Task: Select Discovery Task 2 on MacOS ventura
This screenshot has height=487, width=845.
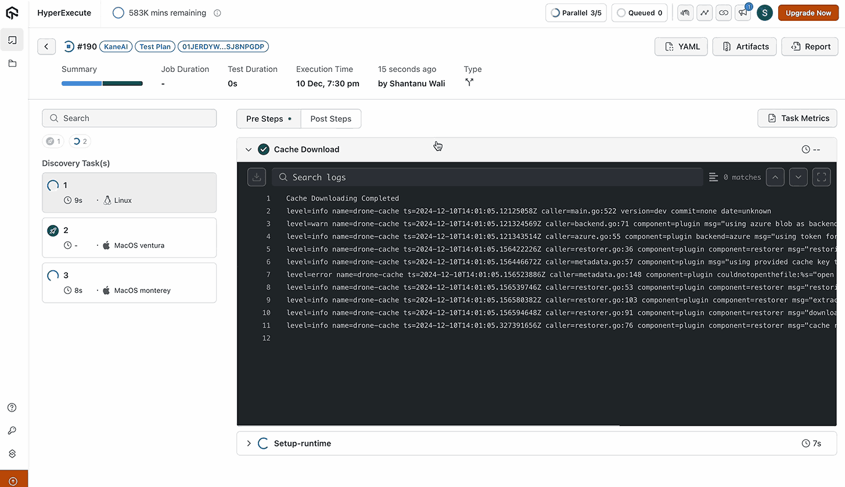Action: point(129,237)
